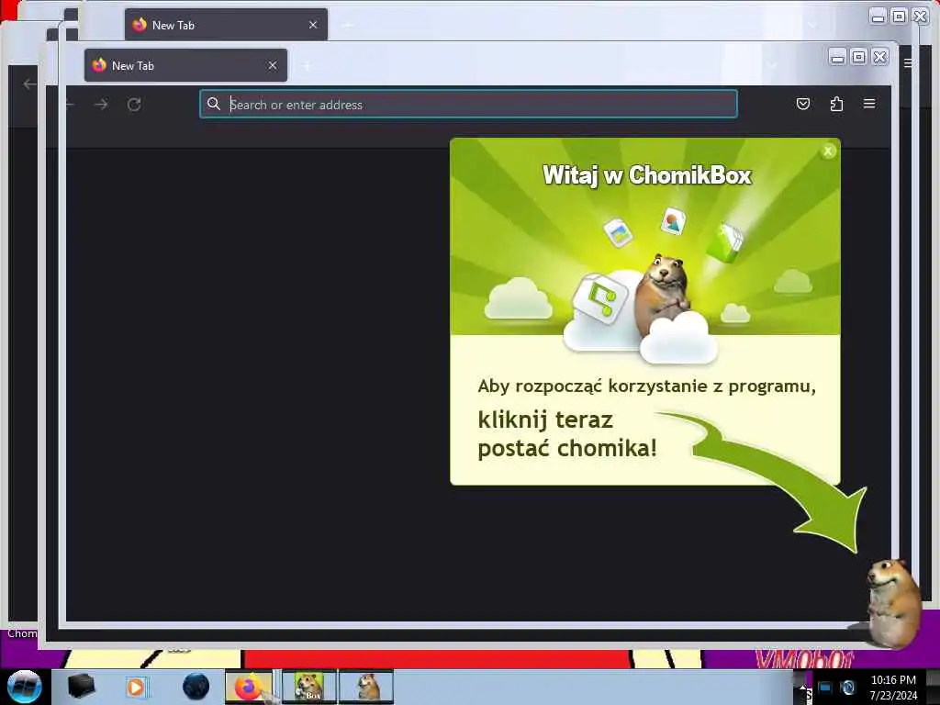940x705 pixels.
Task: Open Save to Pocket in front window toolbar
Action: [x=802, y=104]
